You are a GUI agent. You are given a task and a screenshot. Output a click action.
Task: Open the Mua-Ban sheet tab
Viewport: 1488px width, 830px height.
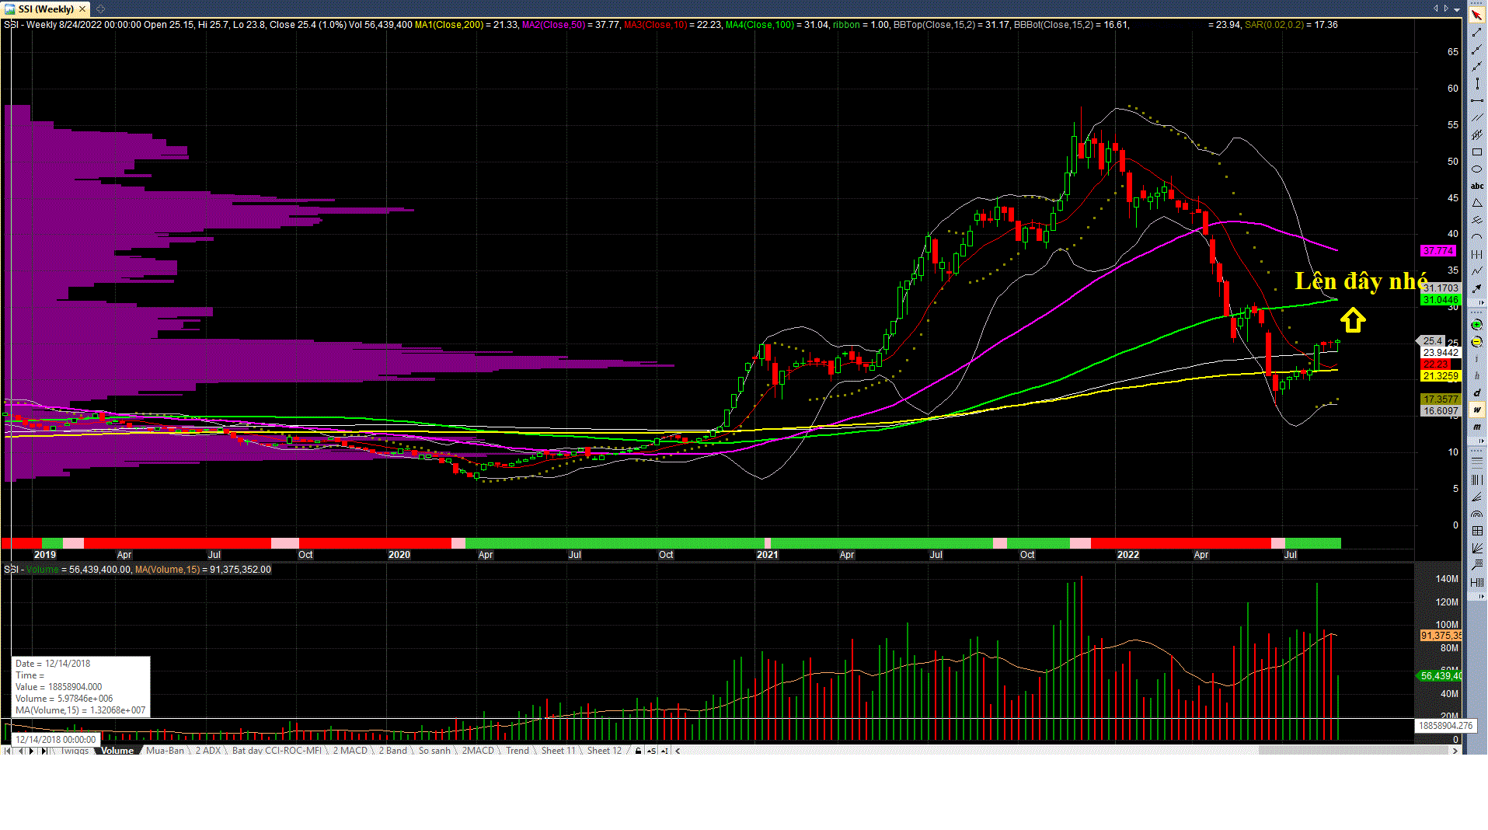pos(165,751)
